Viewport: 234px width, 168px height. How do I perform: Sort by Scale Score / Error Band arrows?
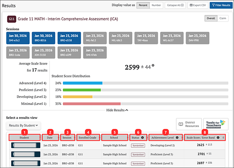click(223, 138)
